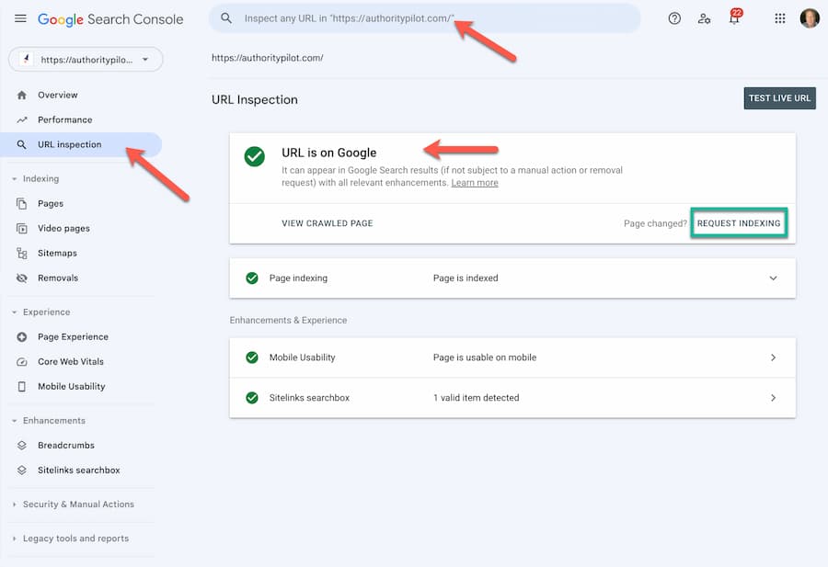The image size is (828, 567).
Task: Click the Performance trend-line icon
Action: click(22, 120)
